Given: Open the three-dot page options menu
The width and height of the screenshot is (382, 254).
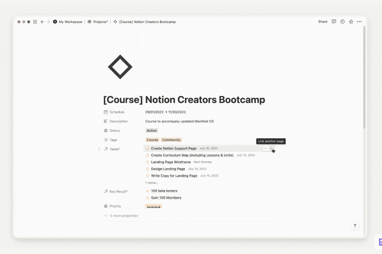Looking at the screenshot, I should (x=359, y=22).
